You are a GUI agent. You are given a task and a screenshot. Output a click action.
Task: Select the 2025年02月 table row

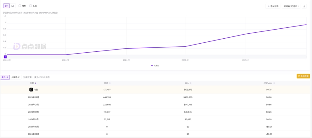click(x=156, y=97)
